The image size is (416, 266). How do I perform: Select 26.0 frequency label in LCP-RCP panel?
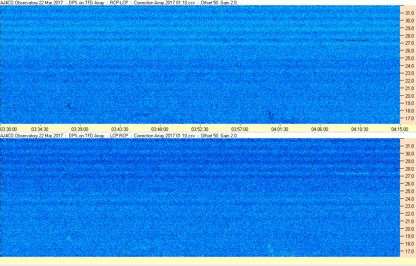pos(409,183)
